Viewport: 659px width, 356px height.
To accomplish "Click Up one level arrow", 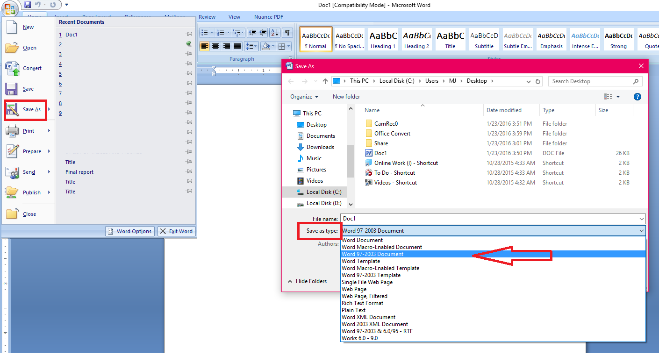I will tap(325, 81).
